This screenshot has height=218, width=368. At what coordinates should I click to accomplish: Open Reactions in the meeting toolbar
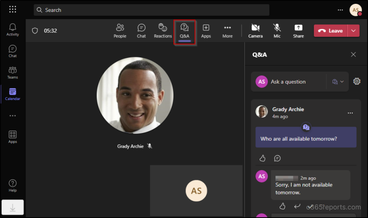coord(163,31)
